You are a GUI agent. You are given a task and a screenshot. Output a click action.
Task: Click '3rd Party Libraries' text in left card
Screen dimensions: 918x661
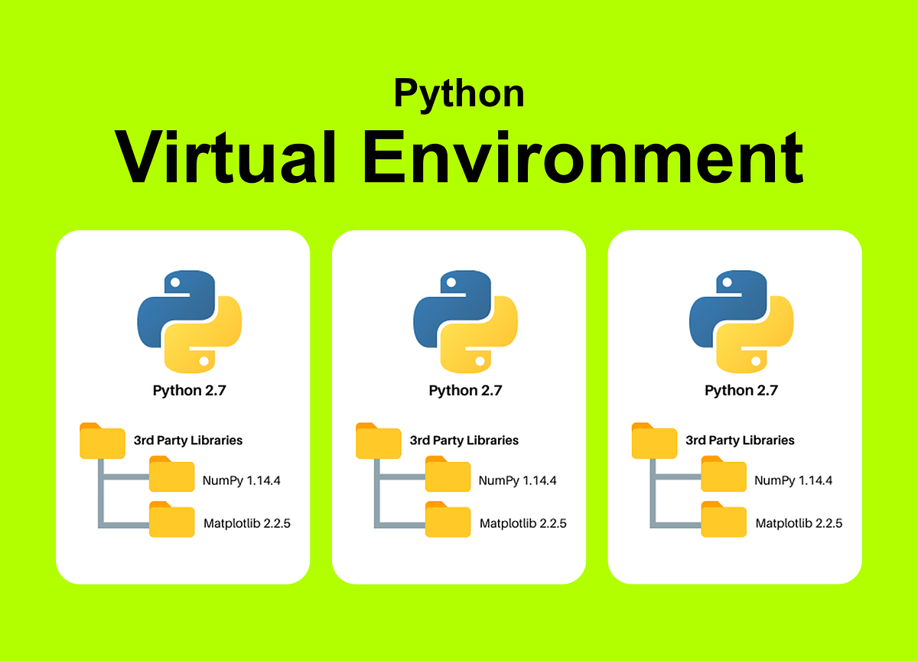(x=188, y=441)
